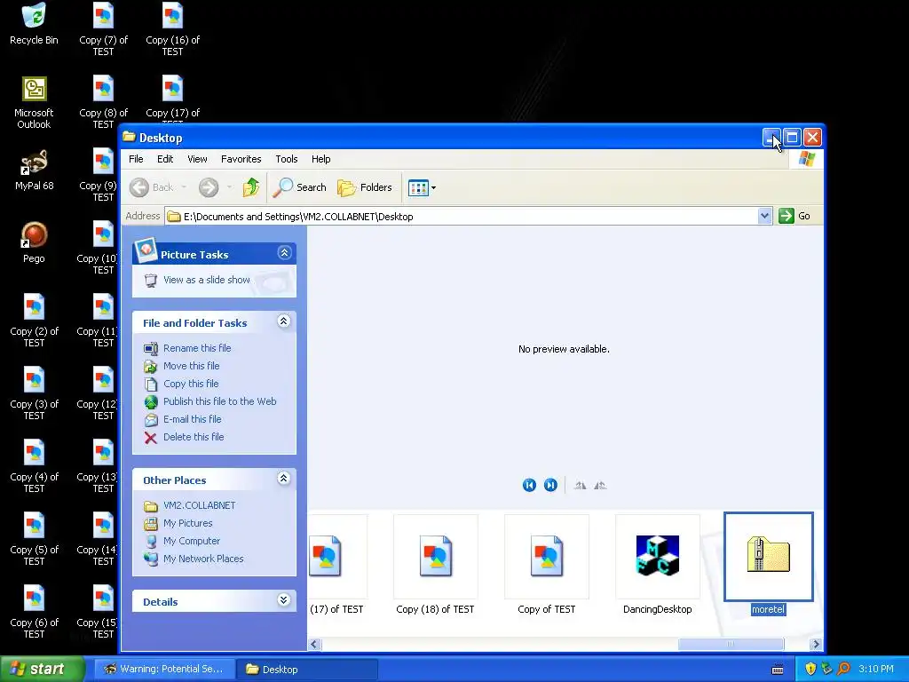
Task: Click E-mail this file link
Action: [192, 419]
